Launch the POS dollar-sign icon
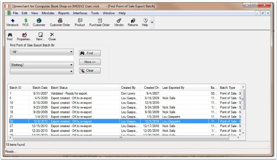The height and width of the screenshot is (160, 277). click(26, 22)
